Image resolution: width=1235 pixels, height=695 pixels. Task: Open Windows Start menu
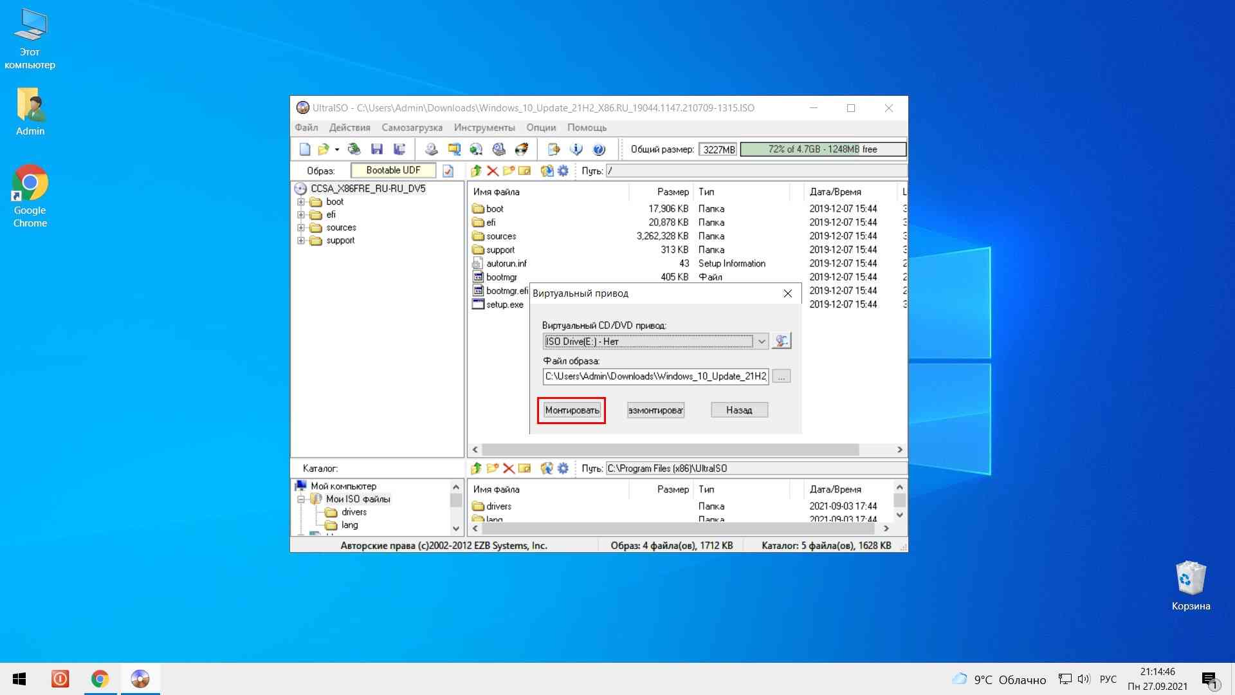(19, 679)
